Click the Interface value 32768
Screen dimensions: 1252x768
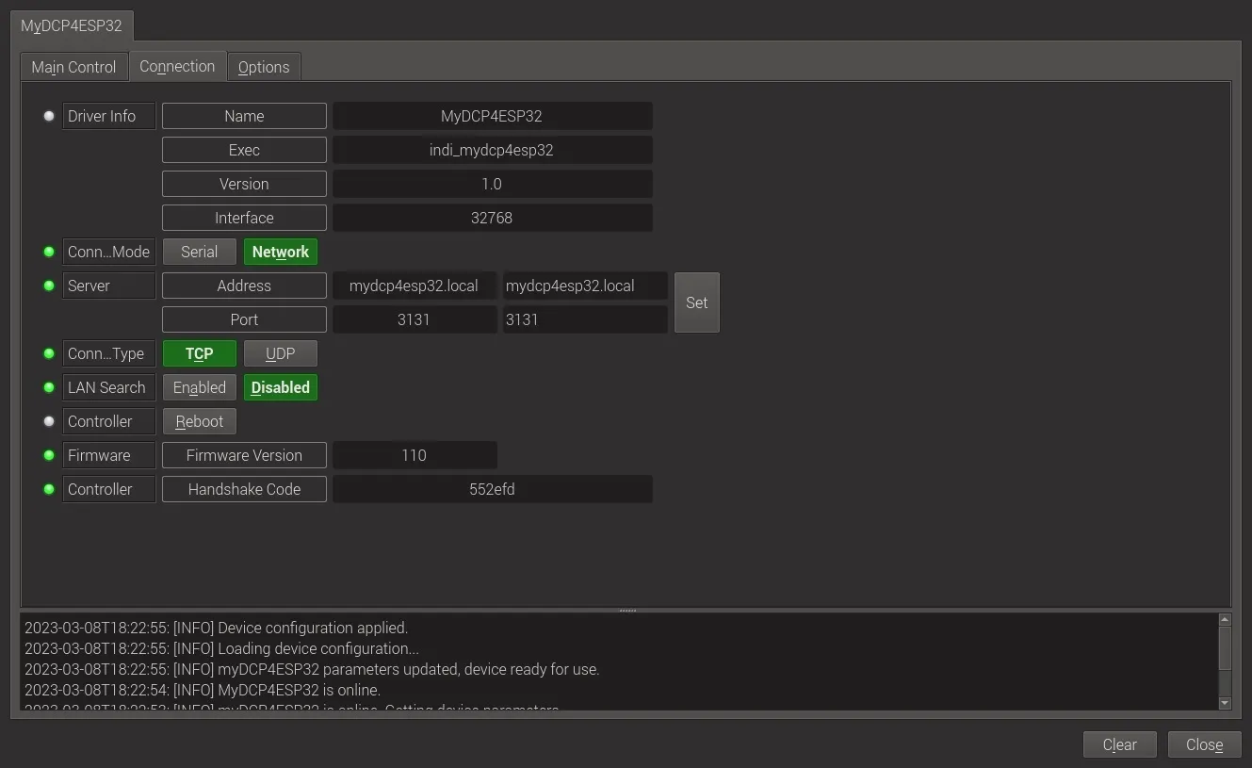[x=492, y=218]
